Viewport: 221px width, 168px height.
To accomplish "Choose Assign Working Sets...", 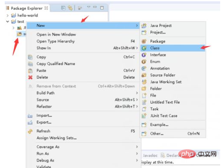I will click(x=56, y=138).
